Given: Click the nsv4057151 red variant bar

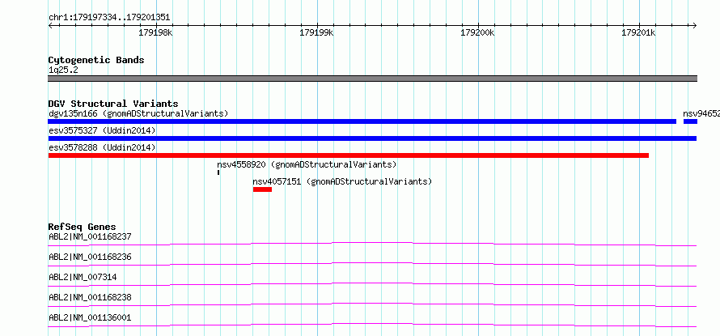Looking at the screenshot, I should tap(262, 189).
